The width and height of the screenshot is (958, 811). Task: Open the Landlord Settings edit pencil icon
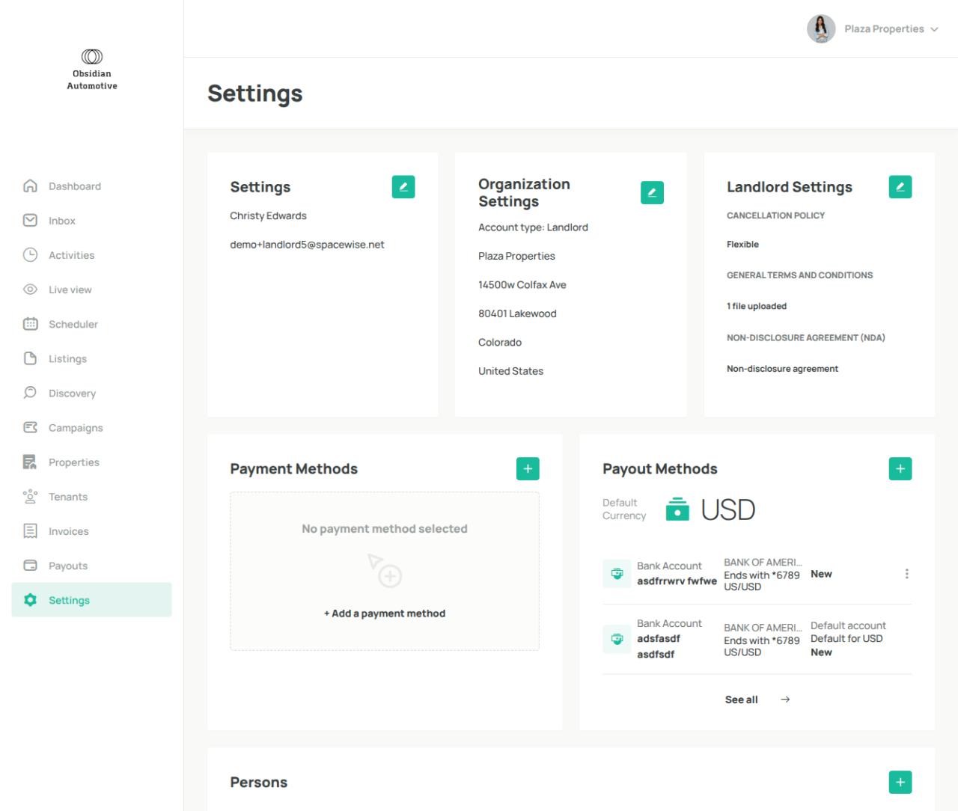(900, 187)
